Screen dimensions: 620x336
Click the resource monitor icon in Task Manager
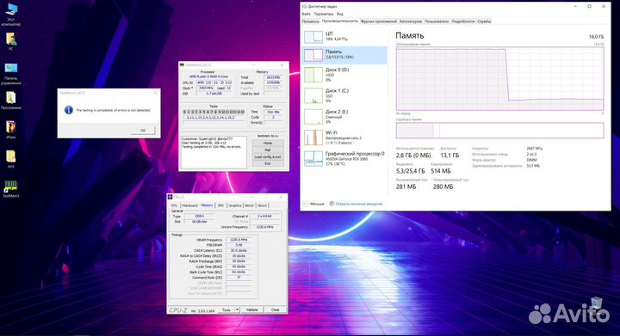click(332, 204)
